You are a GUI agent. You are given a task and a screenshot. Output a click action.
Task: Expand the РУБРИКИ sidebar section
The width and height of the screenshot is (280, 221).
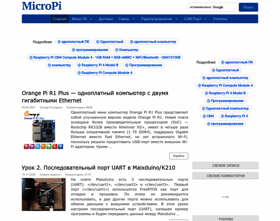[x=225, y=218]
